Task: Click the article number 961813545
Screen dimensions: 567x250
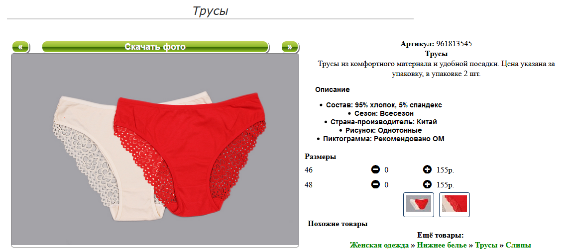Action: click(454, 44)
